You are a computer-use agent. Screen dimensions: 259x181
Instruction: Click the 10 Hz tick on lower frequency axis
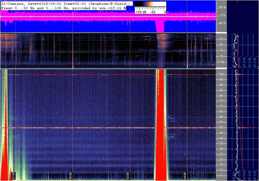[221, 170]
